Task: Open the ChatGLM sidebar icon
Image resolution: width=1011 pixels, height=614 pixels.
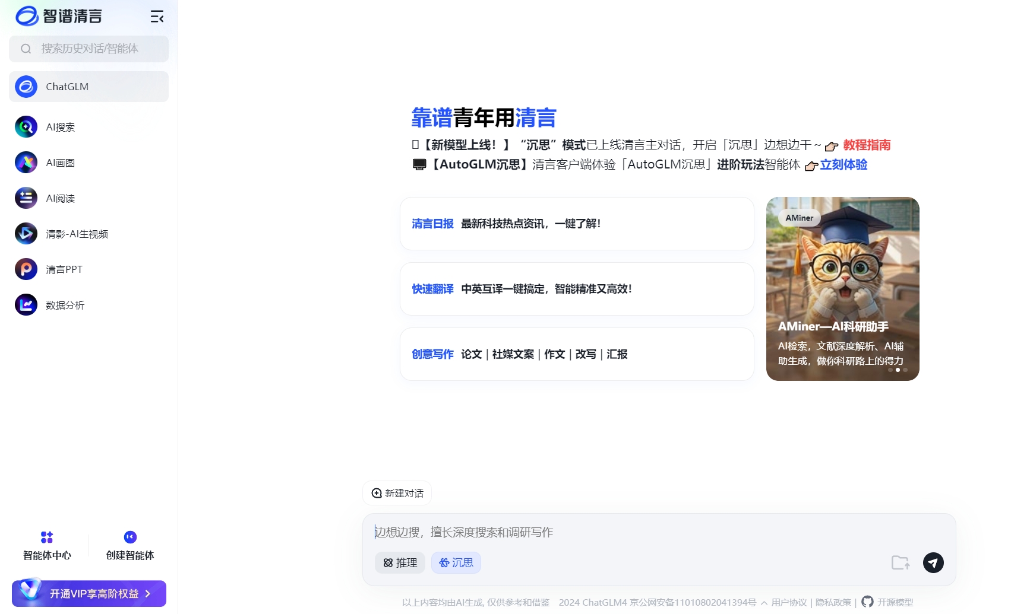Action: coord(26,87)
